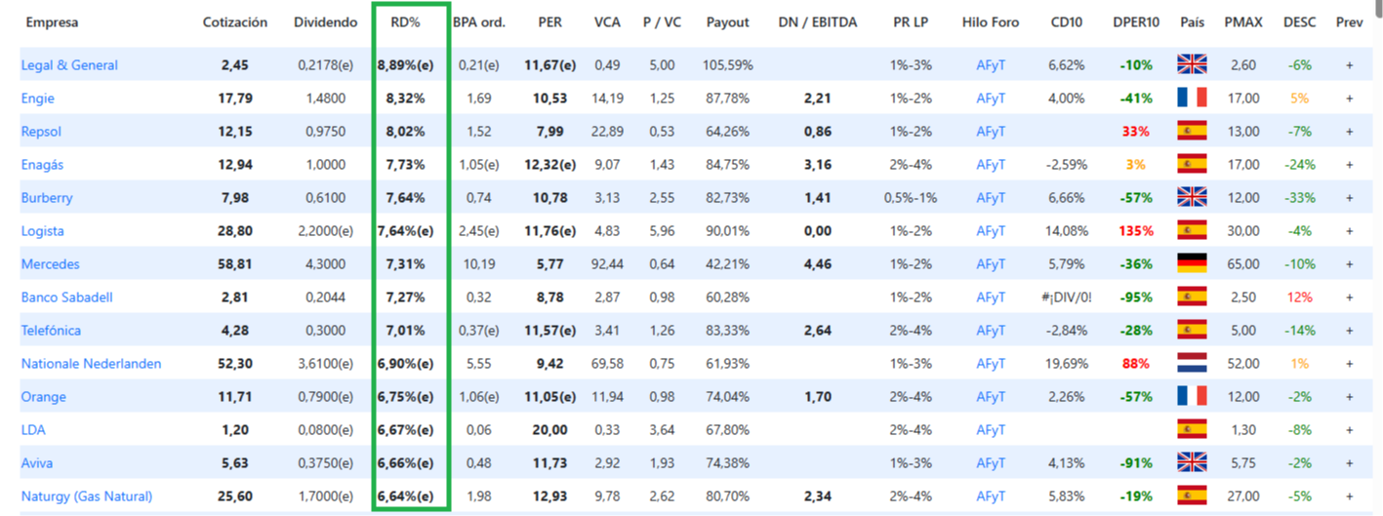The width and height of the screenshot is (1383, 516).
Task: Expand the plus in Banco Sabadell row
Action: [1350, 298]
